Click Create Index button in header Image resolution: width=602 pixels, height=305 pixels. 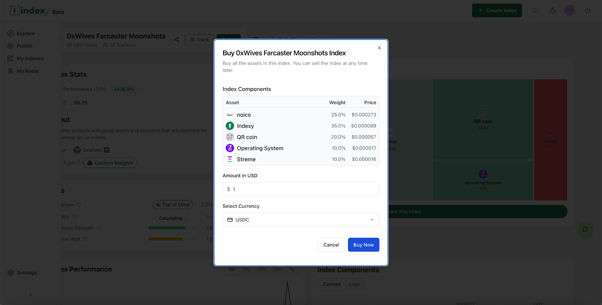click(x=497, y=11)
